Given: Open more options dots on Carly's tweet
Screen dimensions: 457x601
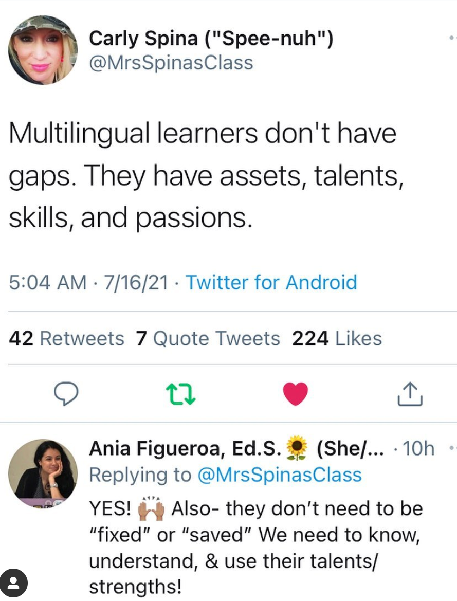Looking at the screenshot, I should [x=452, y=38].
